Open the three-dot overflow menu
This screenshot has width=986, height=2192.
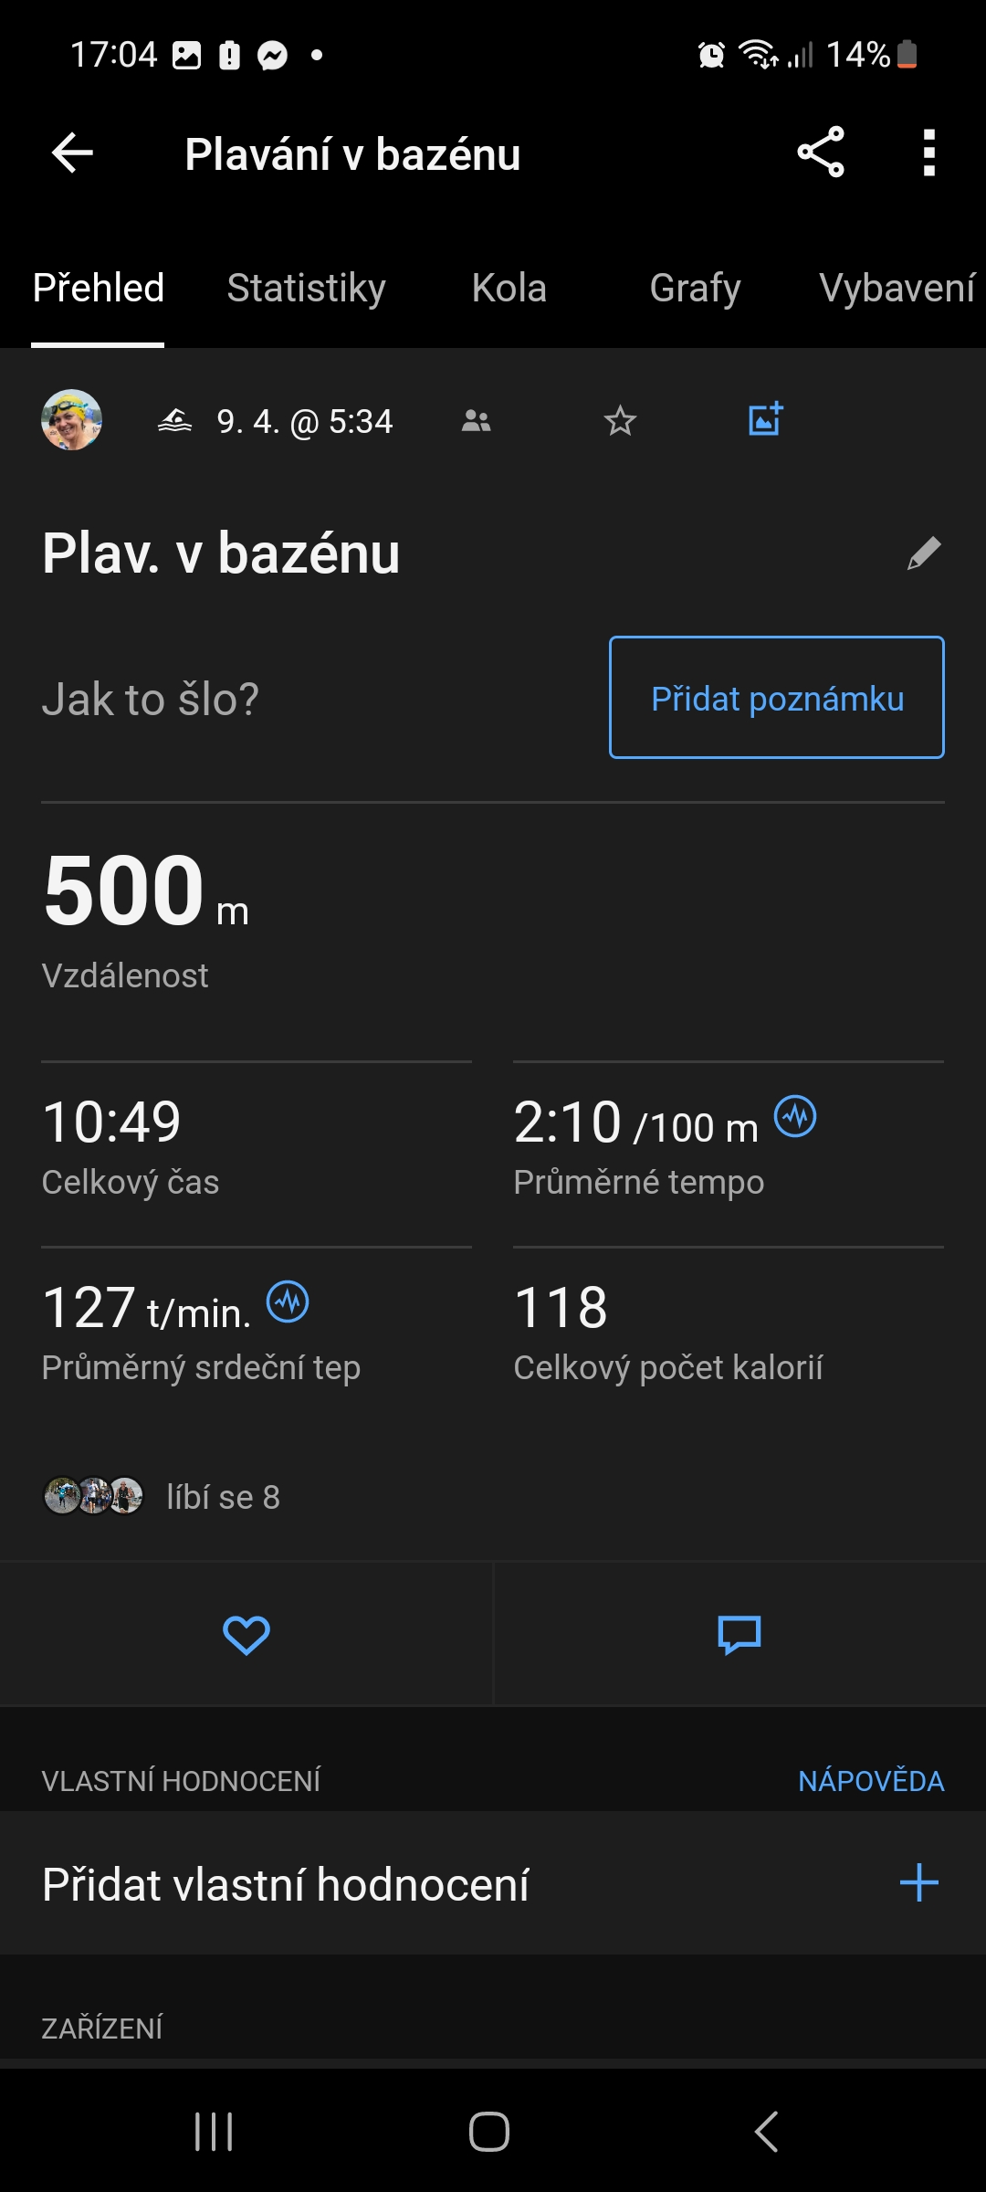click(928, 153)
